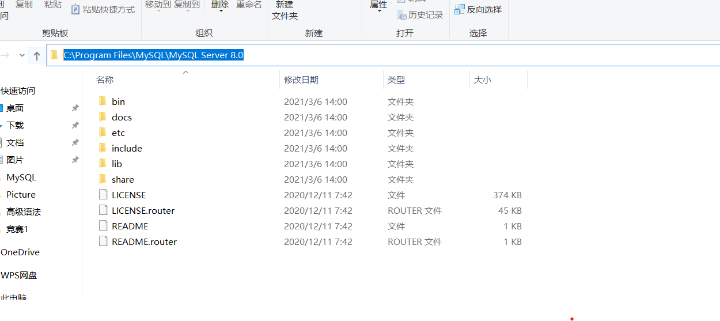Open 竞赛1 in the navigation pane
720x321 pixels.
pos(17,229)
